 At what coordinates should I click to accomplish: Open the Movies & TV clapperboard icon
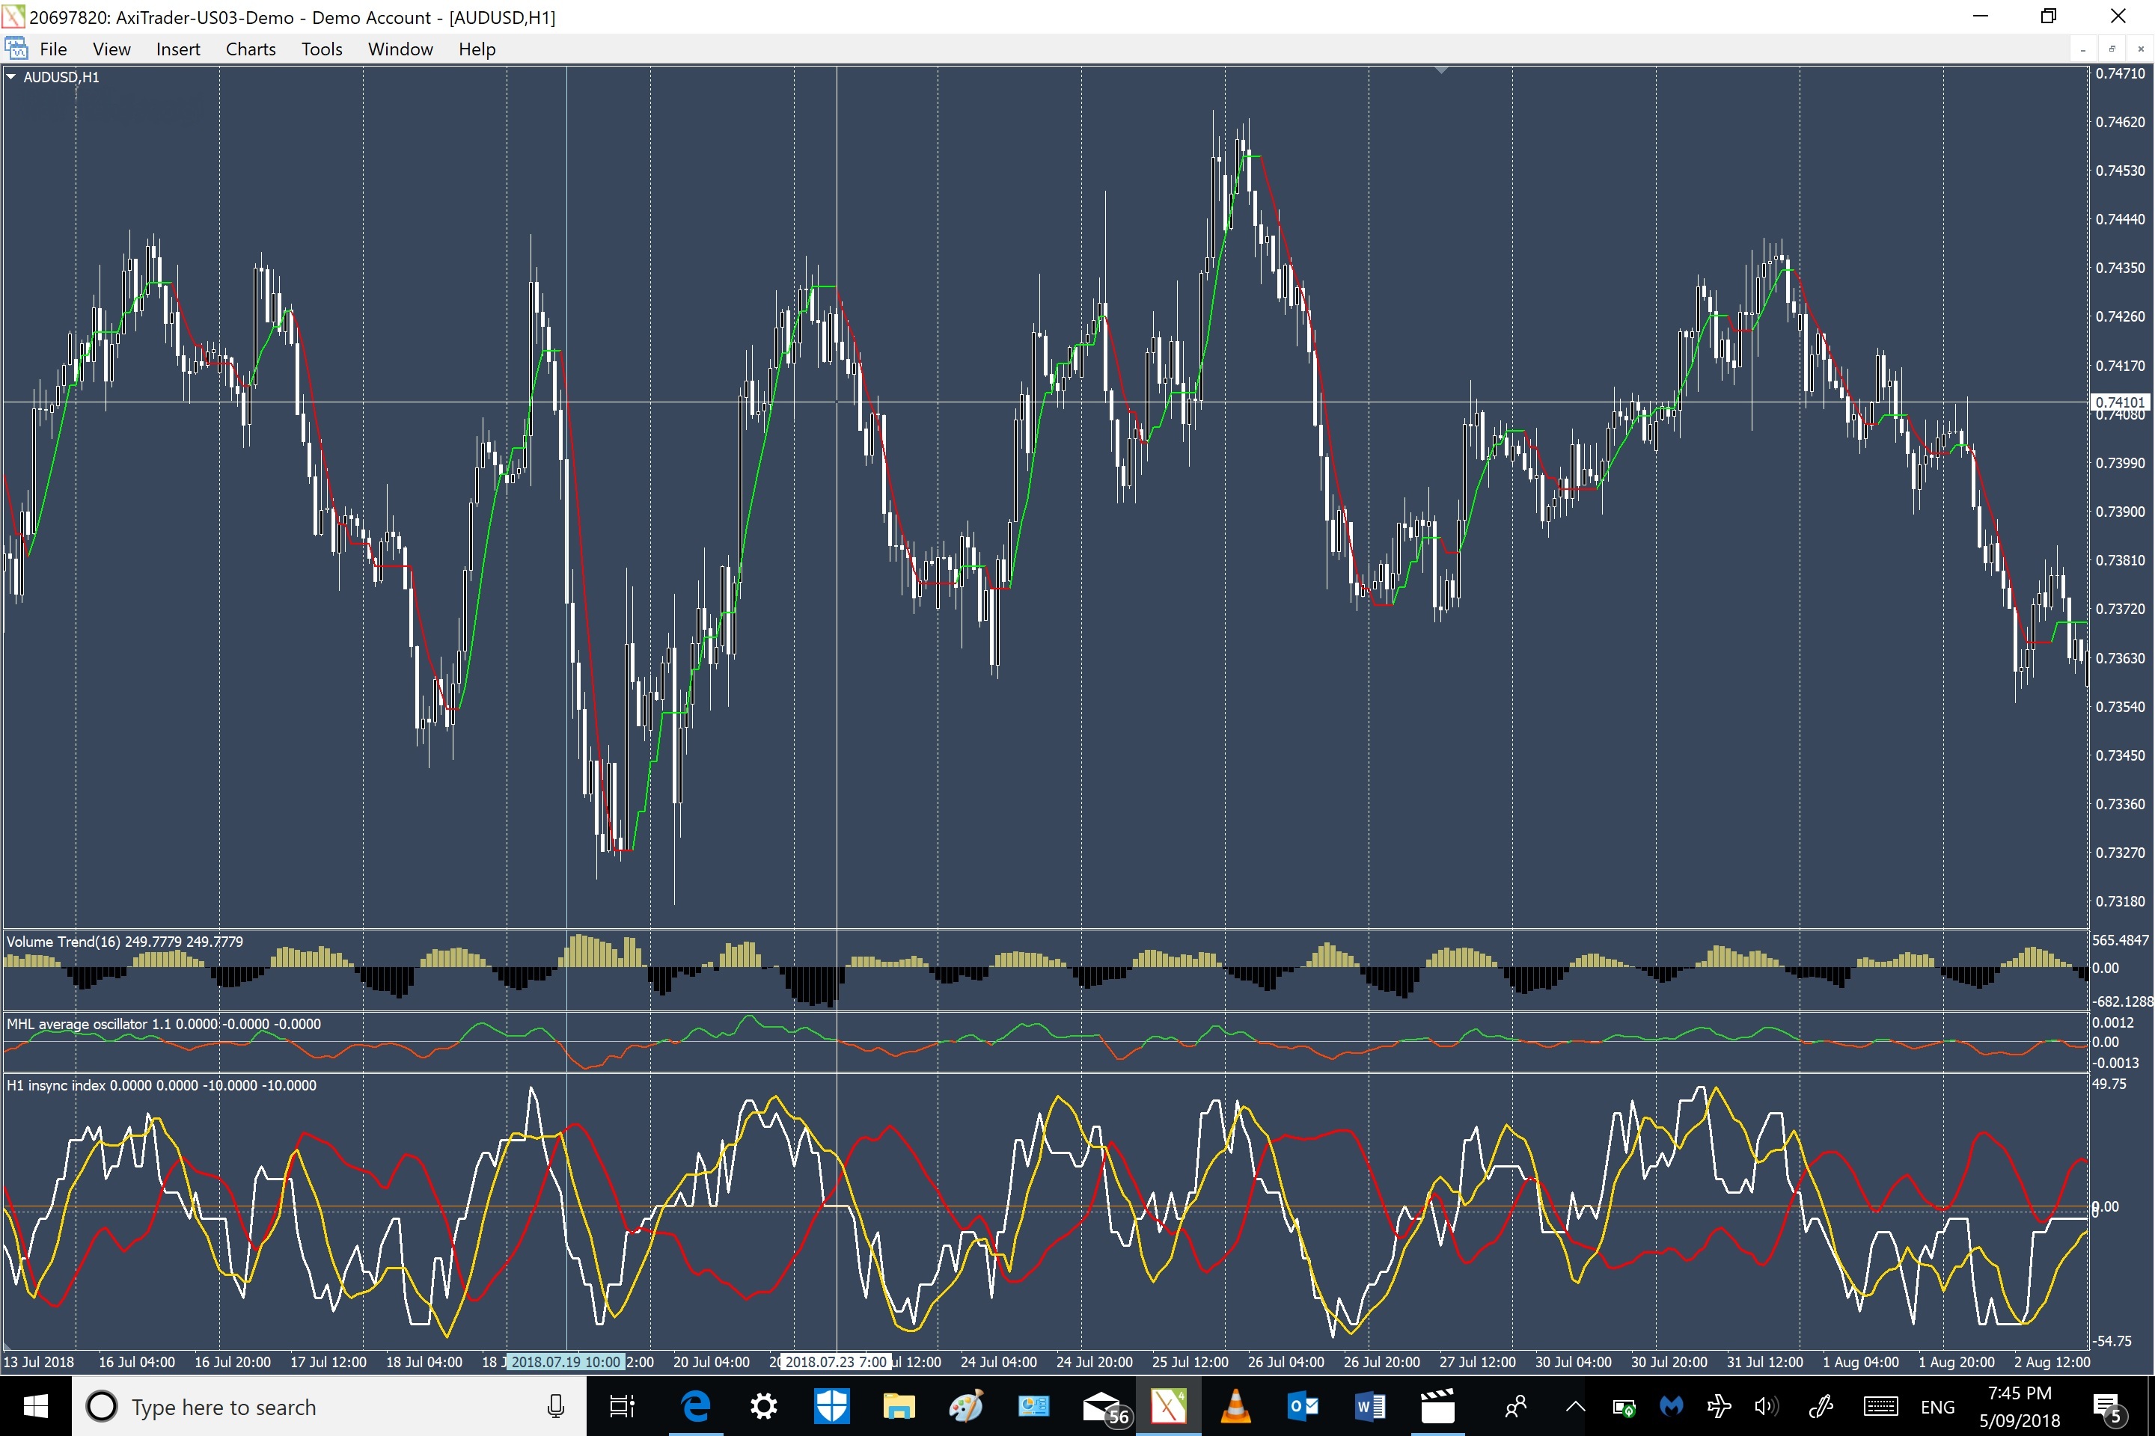tap(1437, 1407)
